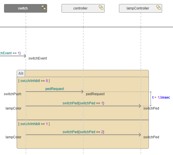Select the Alt fragment label
The height and width of the screenshot is (155, 173).
pos(21,73)
